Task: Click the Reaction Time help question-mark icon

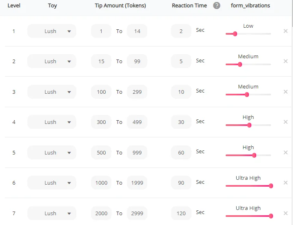Action: pyautogui.click(x=217, y=6)
